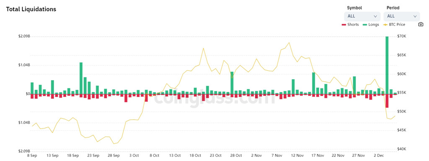Toggle the Shorts legend series
Viewport: 429px width, 161px height.
[350, 25]
